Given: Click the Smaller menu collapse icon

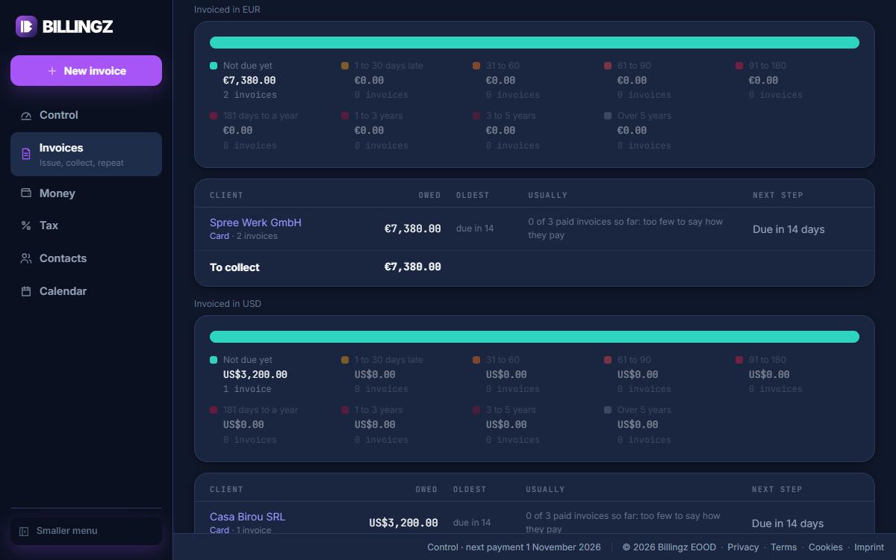Looking at the screenshot, I should click(23, 531).
